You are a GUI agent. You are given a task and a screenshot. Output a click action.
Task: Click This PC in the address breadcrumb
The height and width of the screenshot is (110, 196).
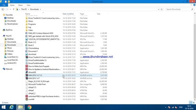(x=24, y=9)
